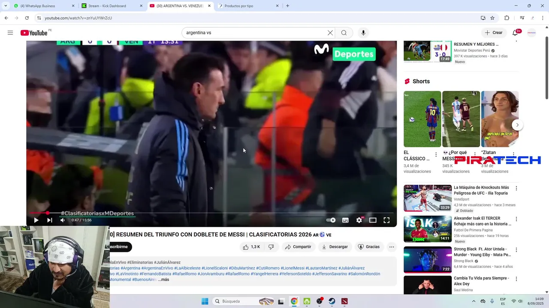Open YouTube notifications bell
Screen dimensions: 549x308
click(x=515, y=33)
